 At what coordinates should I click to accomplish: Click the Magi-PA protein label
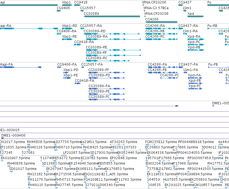[x=6, y=65]
